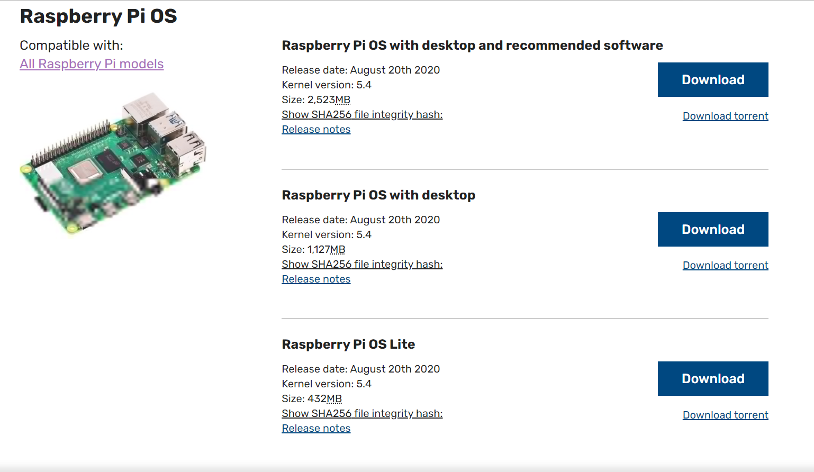Download Raspberry Pi OS with desktop and recommended software
814x472 pixels.
point(712,80)
